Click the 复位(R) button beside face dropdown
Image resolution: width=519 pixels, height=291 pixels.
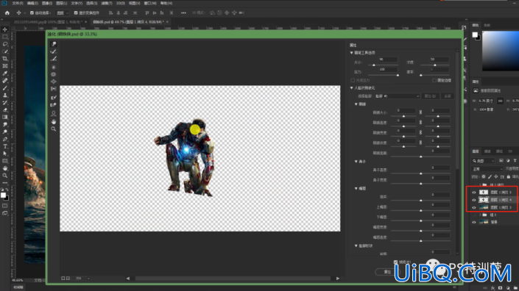[x=431, y=96]
